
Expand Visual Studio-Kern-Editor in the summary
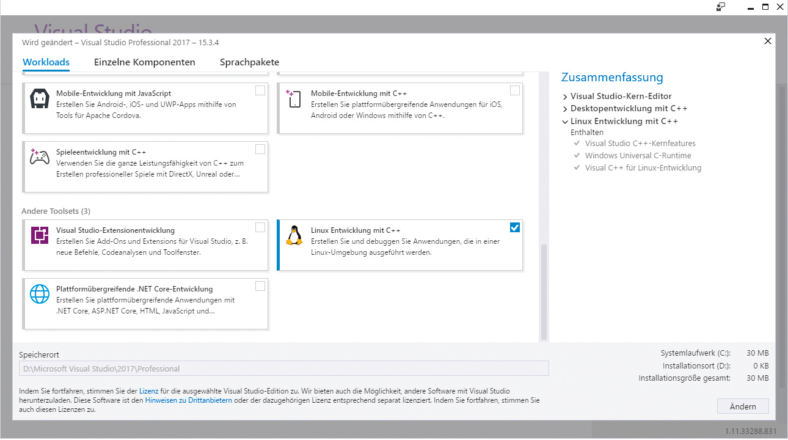pyautogui.click(x=565, y=97)
